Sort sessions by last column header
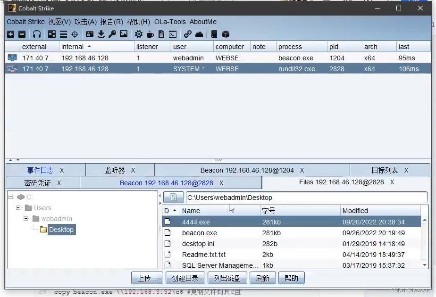The image size is (436, 297). click(x=413, y=47)
